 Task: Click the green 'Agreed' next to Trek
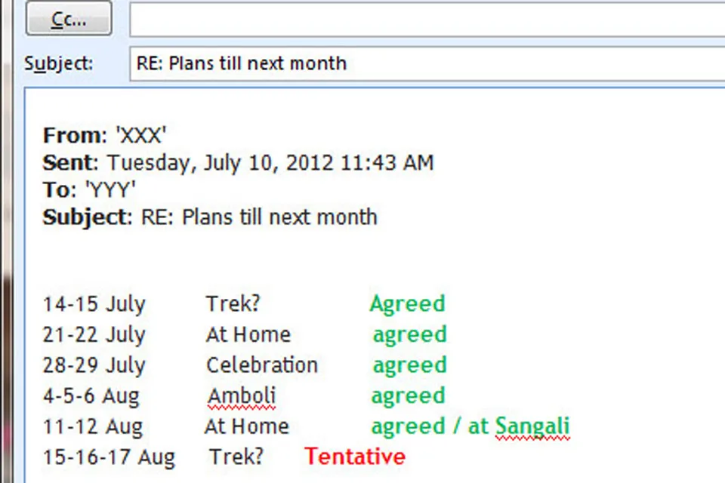click(x=407, y=303)
